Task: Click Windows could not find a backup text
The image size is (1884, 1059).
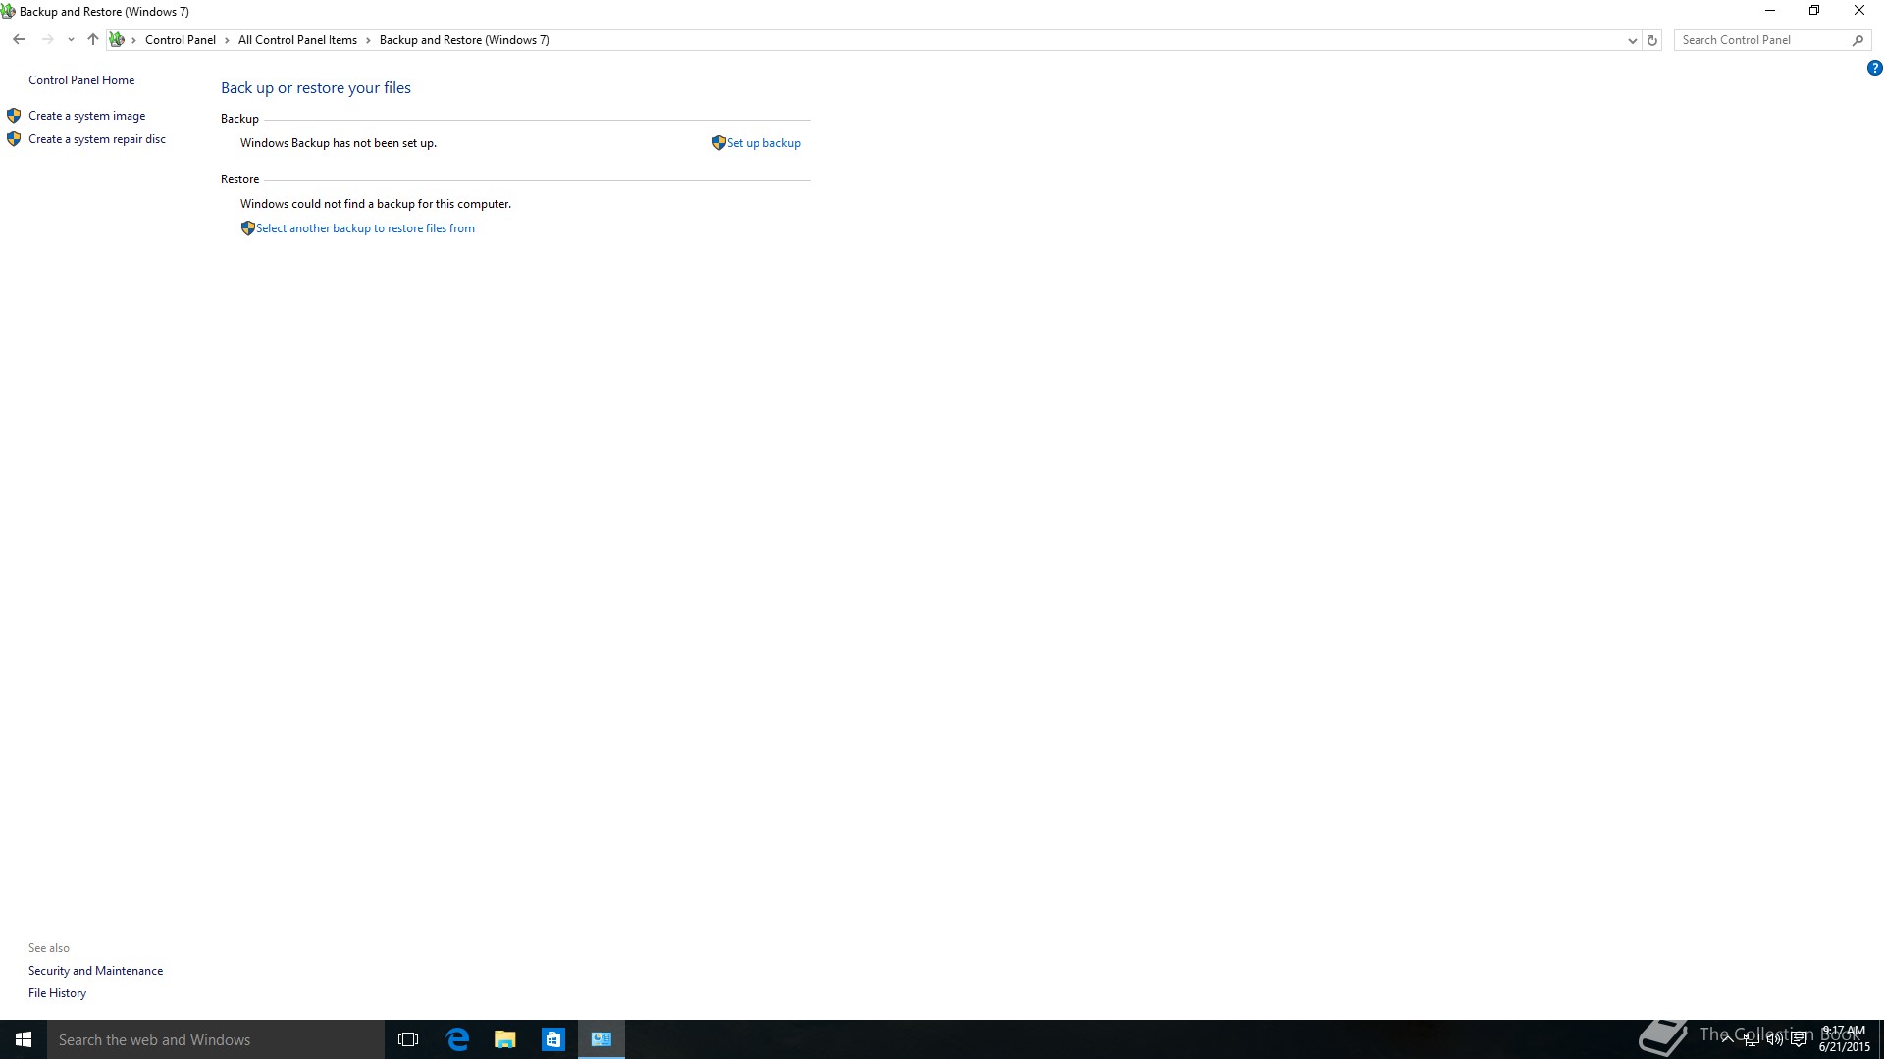Action: pos(376,204)
